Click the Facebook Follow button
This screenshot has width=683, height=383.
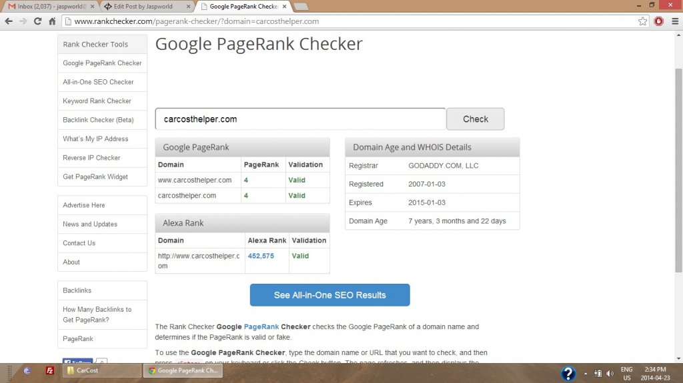(77, 361)
